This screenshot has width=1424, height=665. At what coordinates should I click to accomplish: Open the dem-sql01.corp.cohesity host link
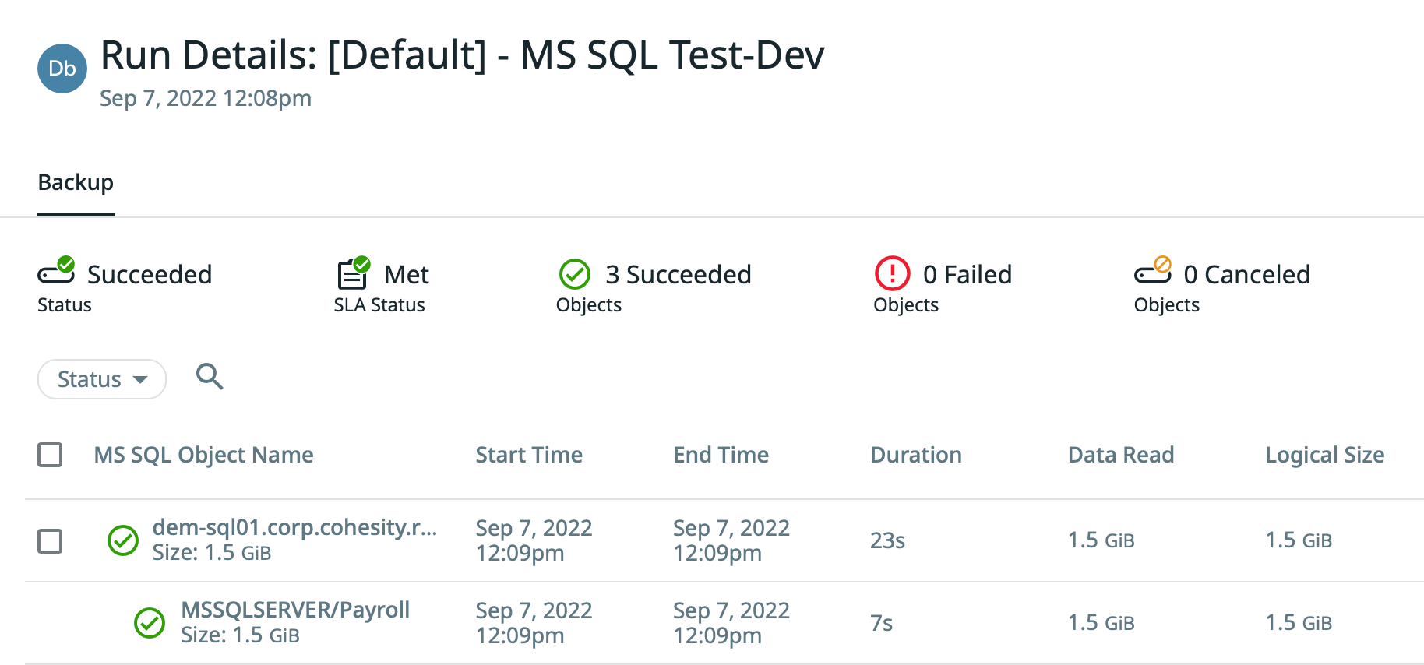pyautogui.click(x=294, y=527)
